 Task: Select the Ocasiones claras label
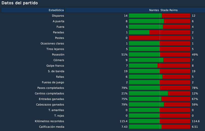point(52,43)
